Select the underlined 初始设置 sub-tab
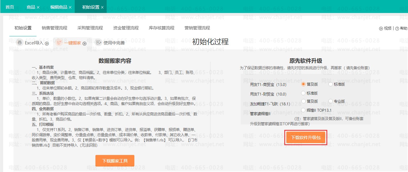Screen dimensions: 408x172 (x=23, y=28)
